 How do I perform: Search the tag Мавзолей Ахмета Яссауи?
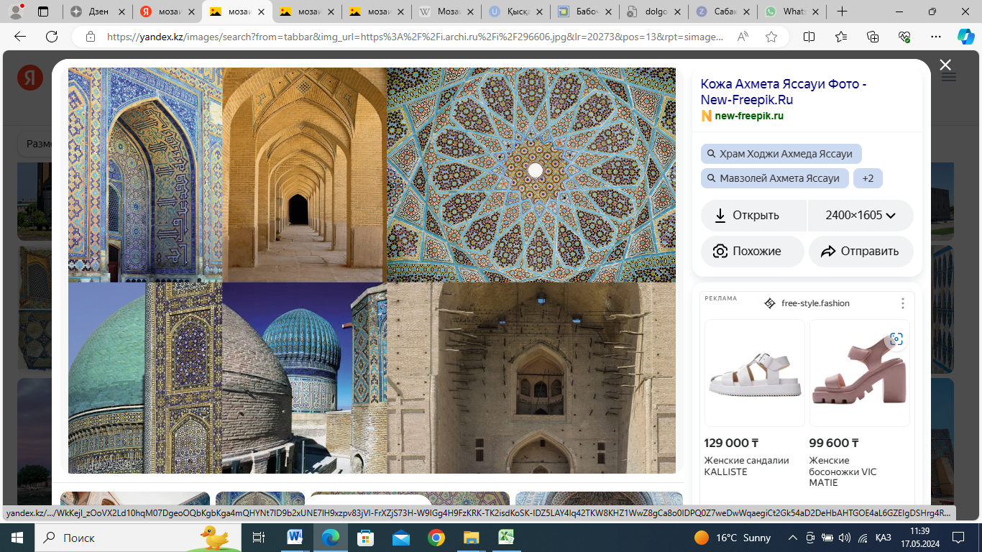(774, 178)
